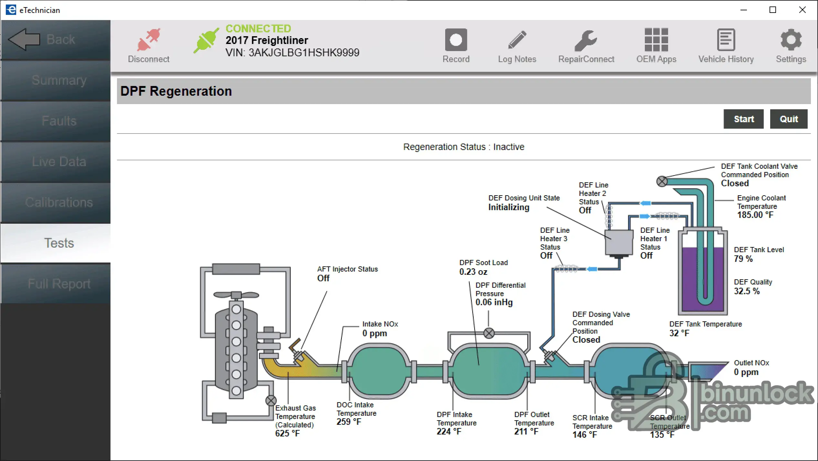Click the green connected plug icon

pos(206,40)
